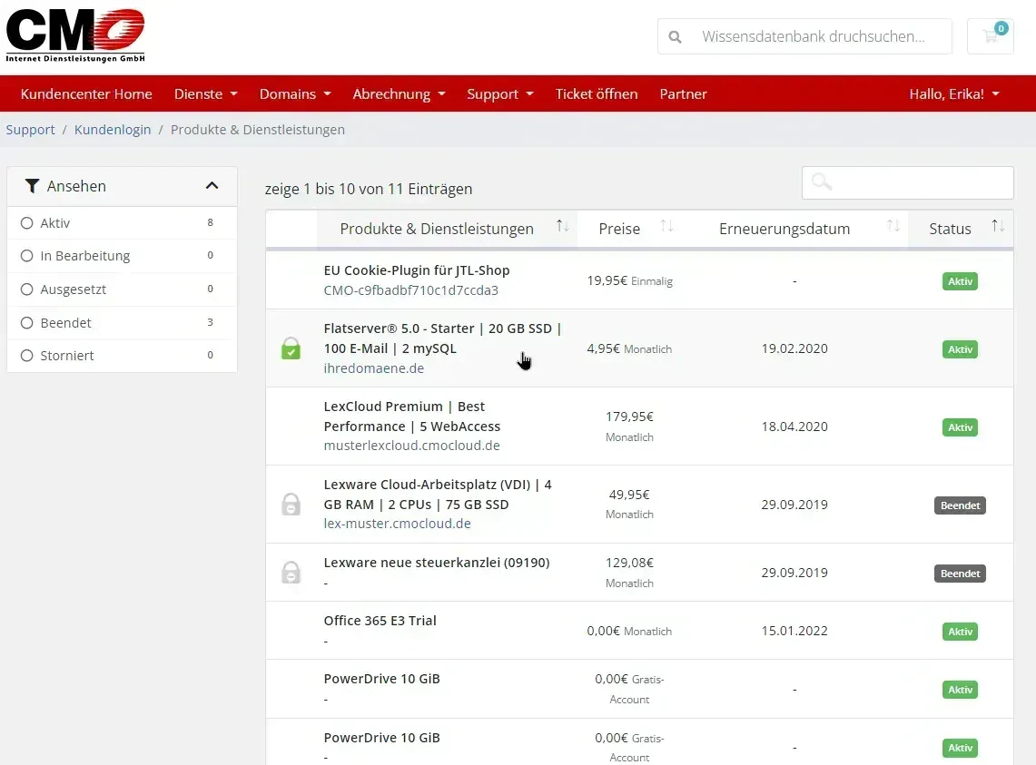The width and height of the screenshot is (1036, 765).
Task: Click Ticket öffnen in the navigation bar
Action: 597,93
